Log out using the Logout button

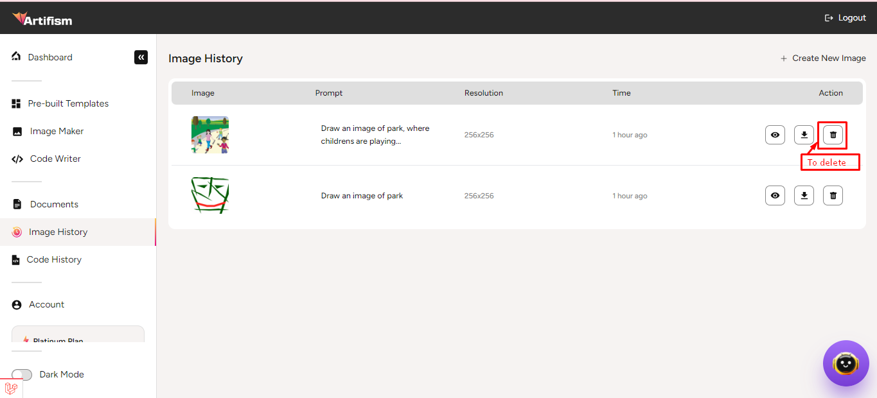click(x=846, y=18)
